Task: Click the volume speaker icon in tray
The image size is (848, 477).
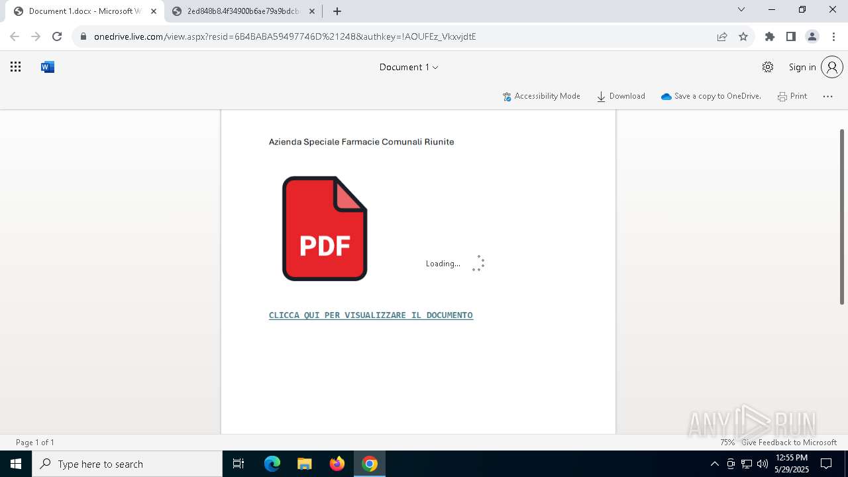Action: point(763,464)
